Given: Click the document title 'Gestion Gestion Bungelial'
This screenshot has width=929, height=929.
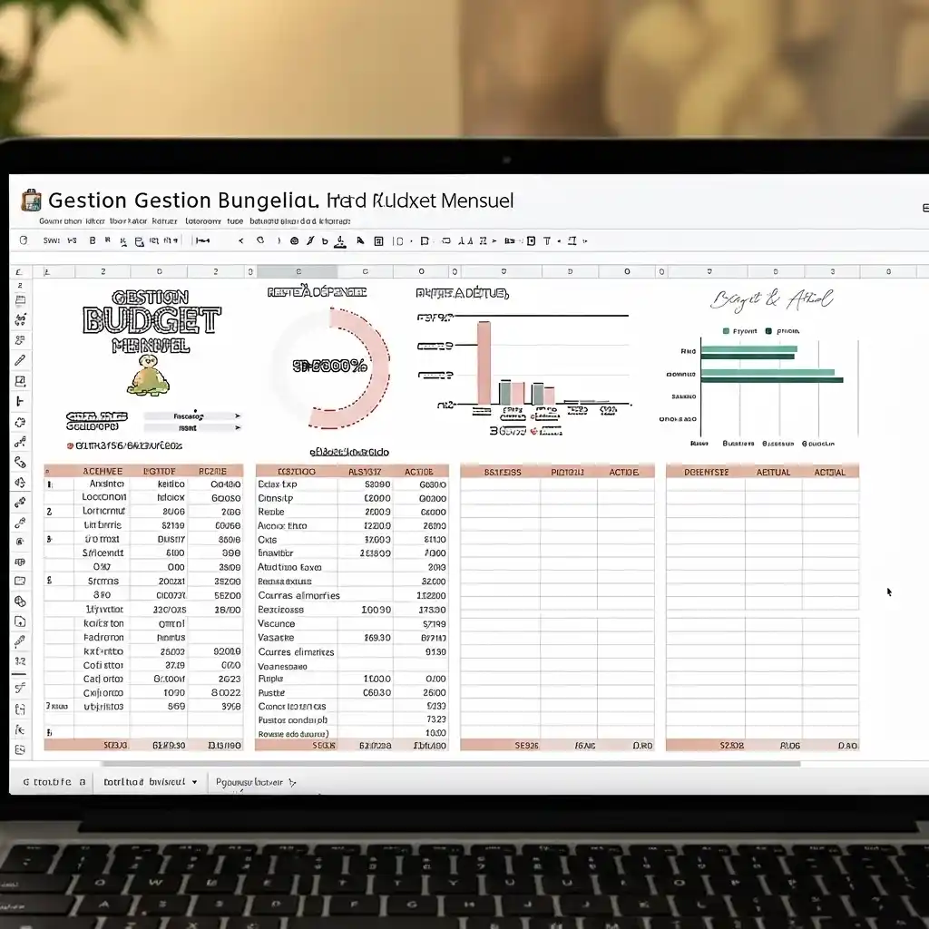Looking at the screenshot, I should tap(181, 200).
